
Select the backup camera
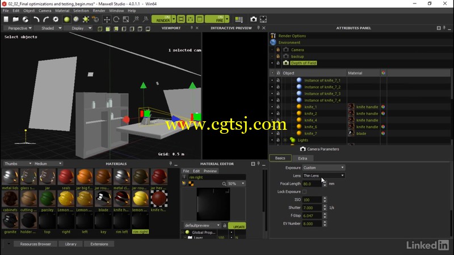pyautogui.click(x=297, y=56)
